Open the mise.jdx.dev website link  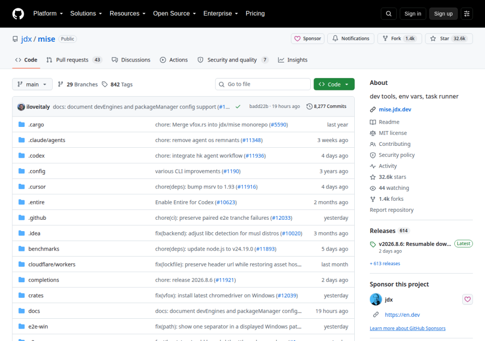[395, 109]
